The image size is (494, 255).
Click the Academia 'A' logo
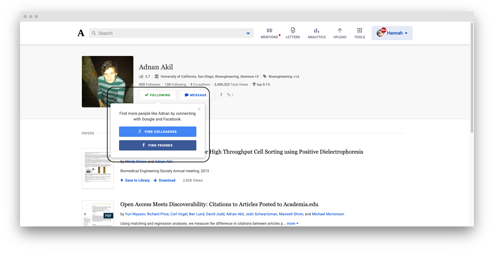point(81,33)
